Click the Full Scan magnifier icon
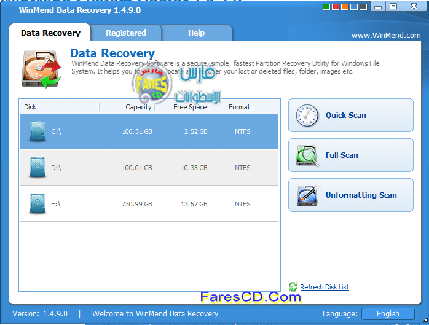The height and width of the screenshot is (325, 429). tap(307, 155)
